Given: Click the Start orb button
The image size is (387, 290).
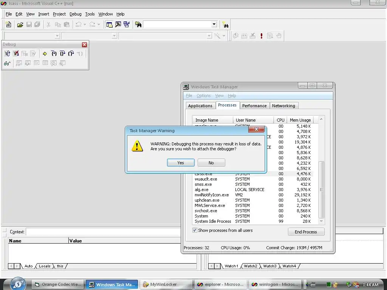Looking at the screenshot, I should point(18,284).
